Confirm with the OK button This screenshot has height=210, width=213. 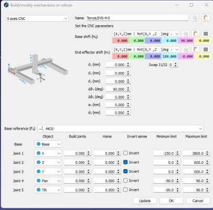[172, 201]
